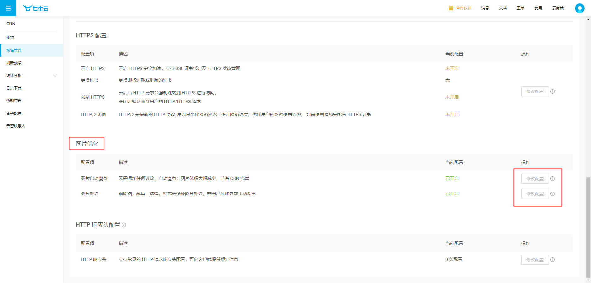Open the user avatar icon
Screen dimensions: 591x283
[x=580, y=8]
